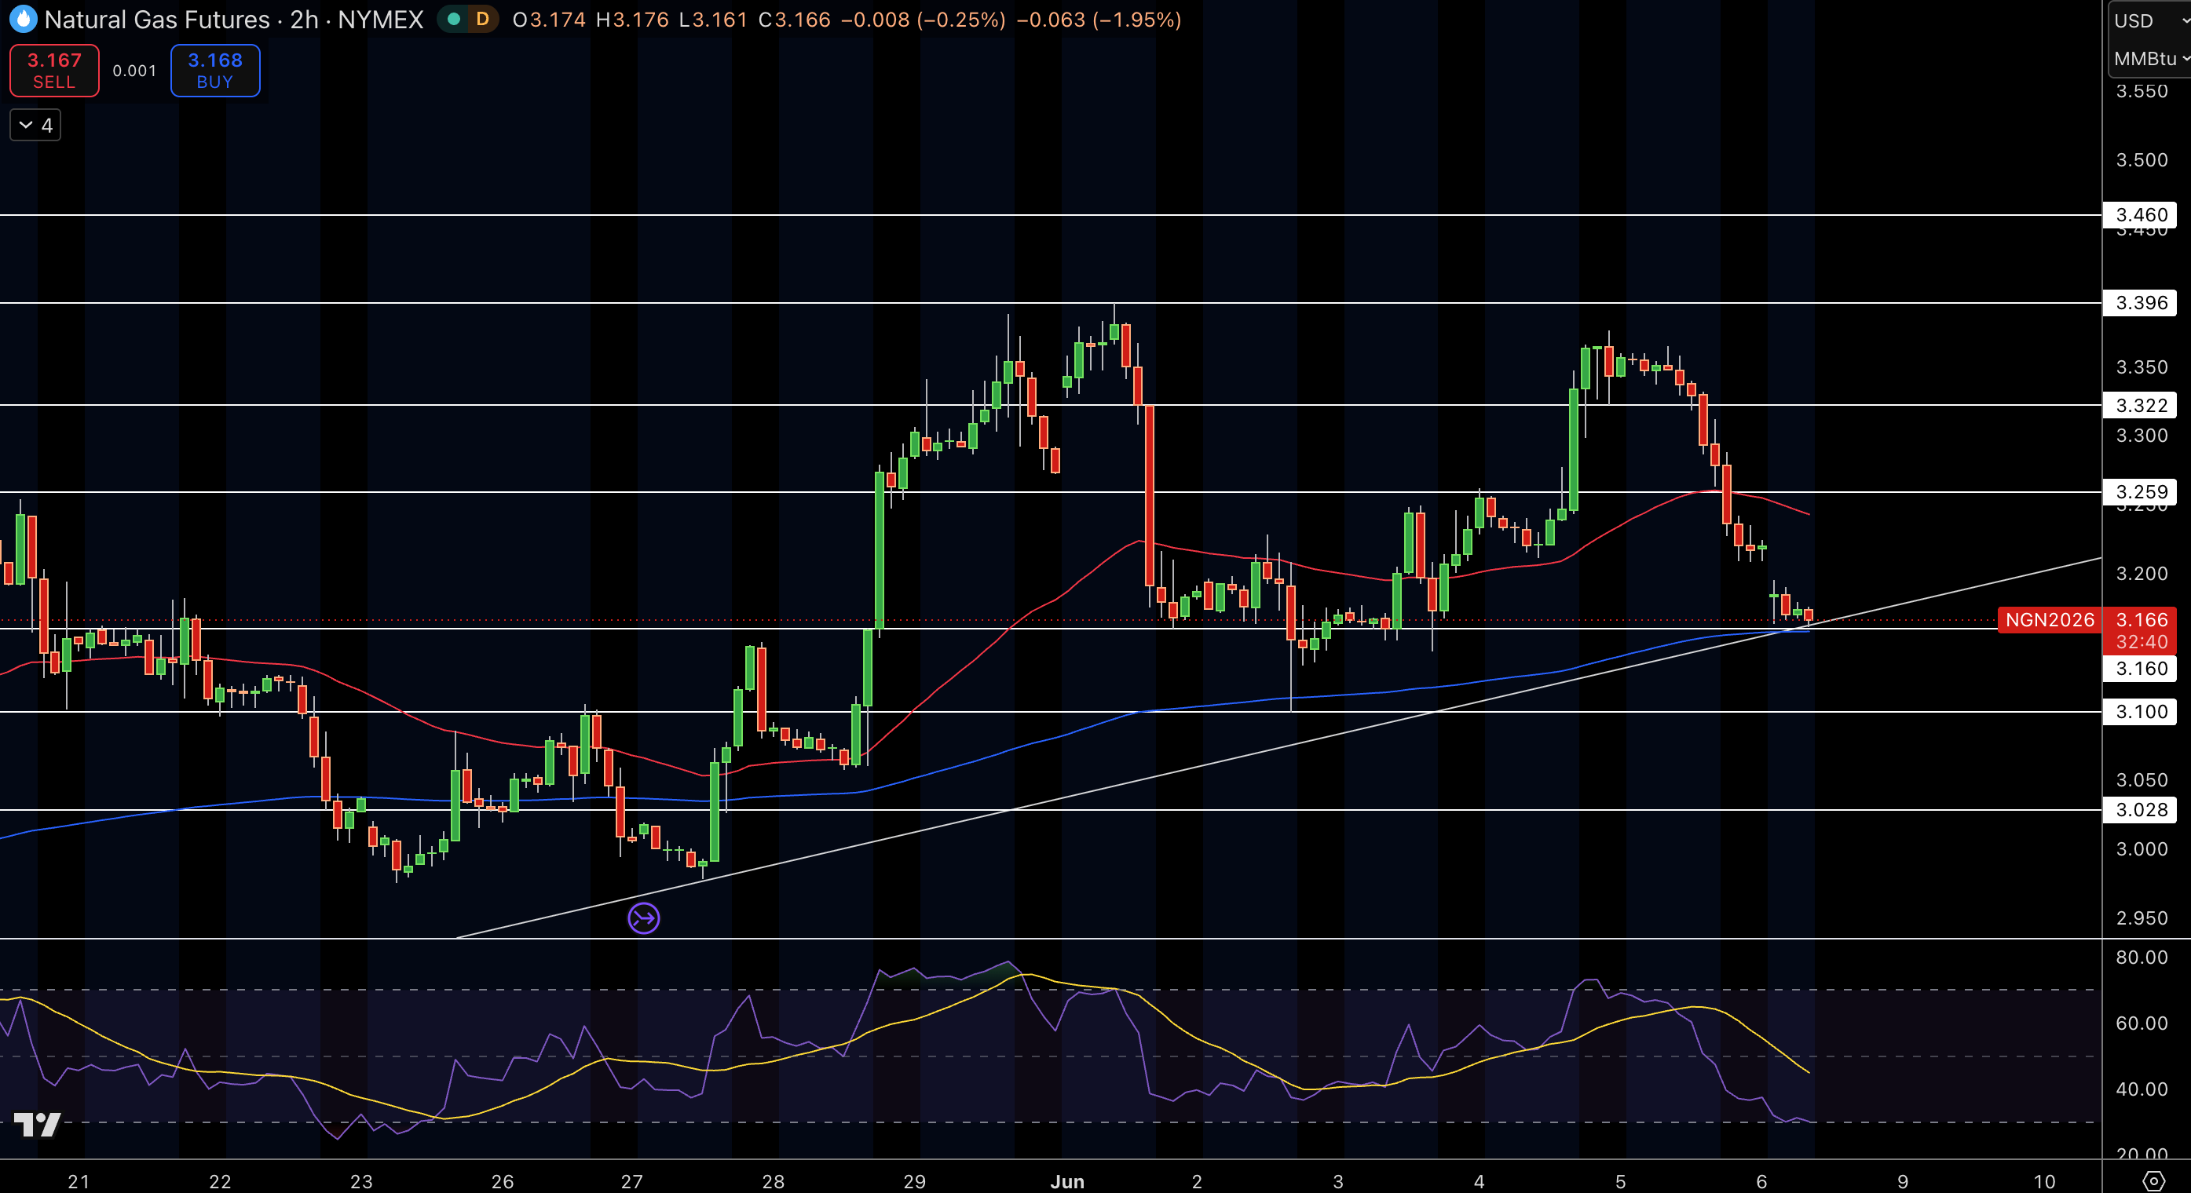The image size is (2191, 1193).
Task: Click the 0.001 spread value
Action: [x=134, y=71]
